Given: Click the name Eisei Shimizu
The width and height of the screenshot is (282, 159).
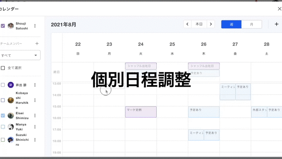Looking at the screenshot, I should (22, 116).
